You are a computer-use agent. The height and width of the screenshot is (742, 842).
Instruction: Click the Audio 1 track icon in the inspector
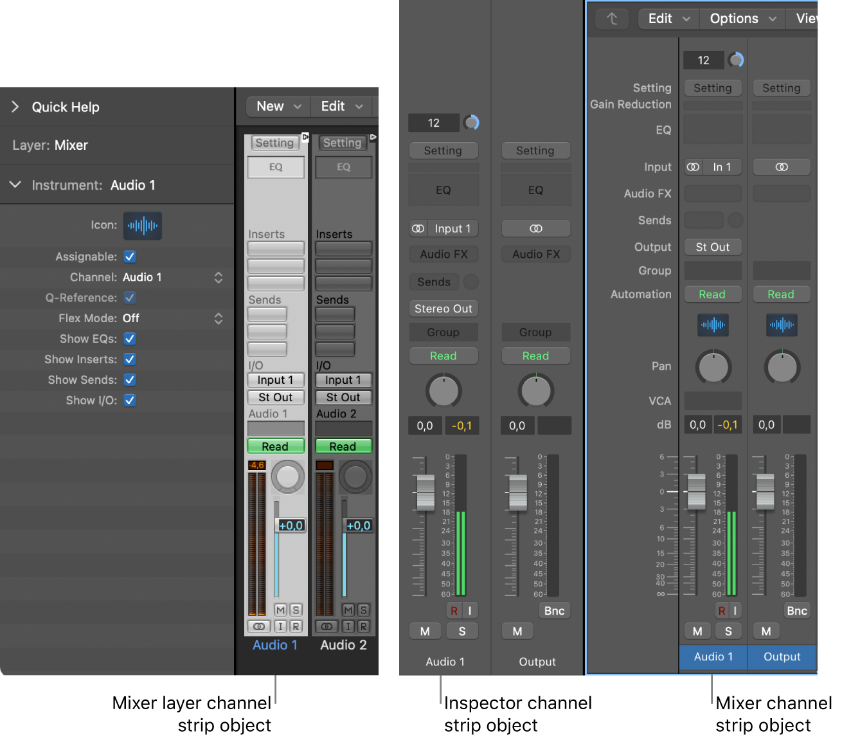tap(142, 226)
